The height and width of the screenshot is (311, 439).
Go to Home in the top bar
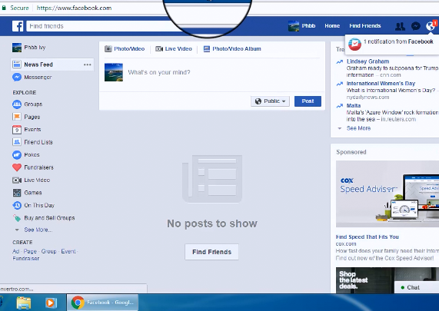tap(332, 26)
